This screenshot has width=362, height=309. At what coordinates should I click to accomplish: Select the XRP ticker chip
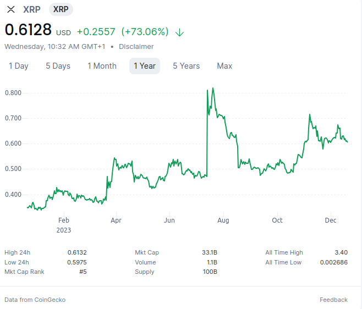[x=61, y=9]
